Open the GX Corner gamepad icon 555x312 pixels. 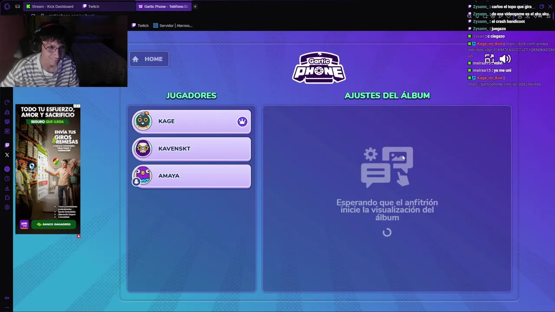click(17, 6)
